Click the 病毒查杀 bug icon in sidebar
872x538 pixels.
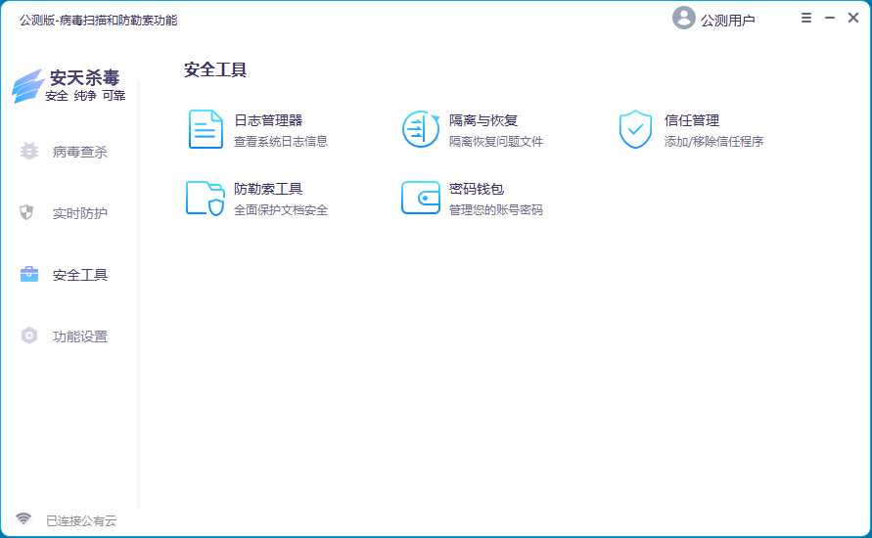click(29, 152)
